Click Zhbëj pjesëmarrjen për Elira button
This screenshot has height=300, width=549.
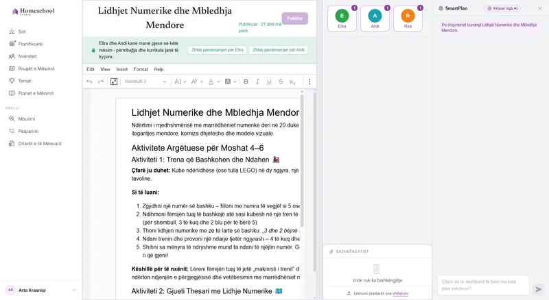click(217, 50)
